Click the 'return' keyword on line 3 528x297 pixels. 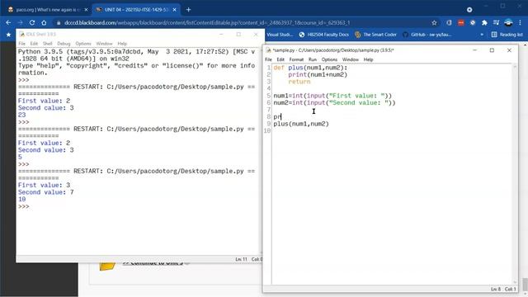[x=299, y=82]
